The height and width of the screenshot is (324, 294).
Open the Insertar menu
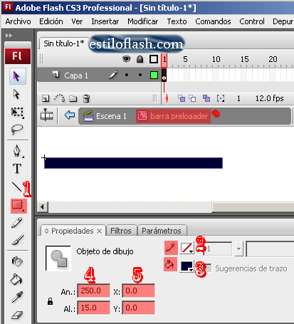(x=105, y=21)
